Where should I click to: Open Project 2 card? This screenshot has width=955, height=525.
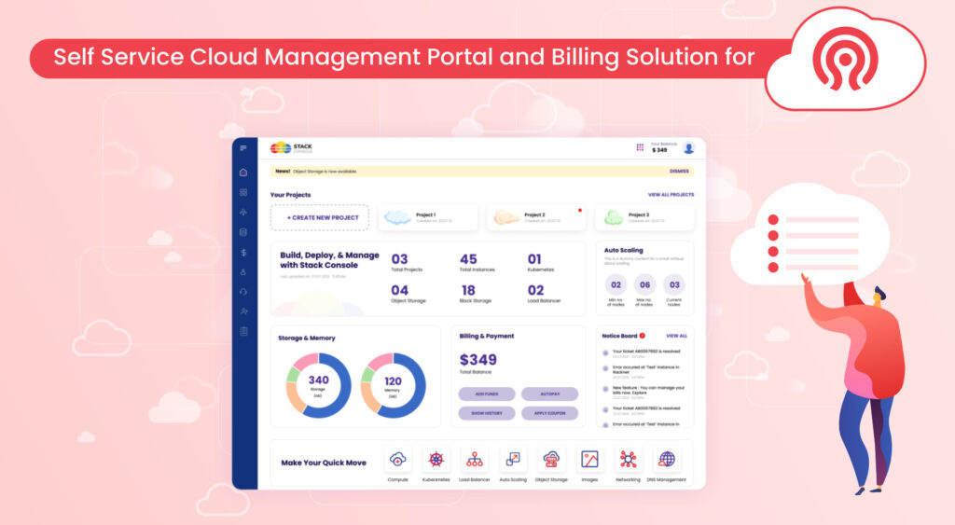click(536, 217)
